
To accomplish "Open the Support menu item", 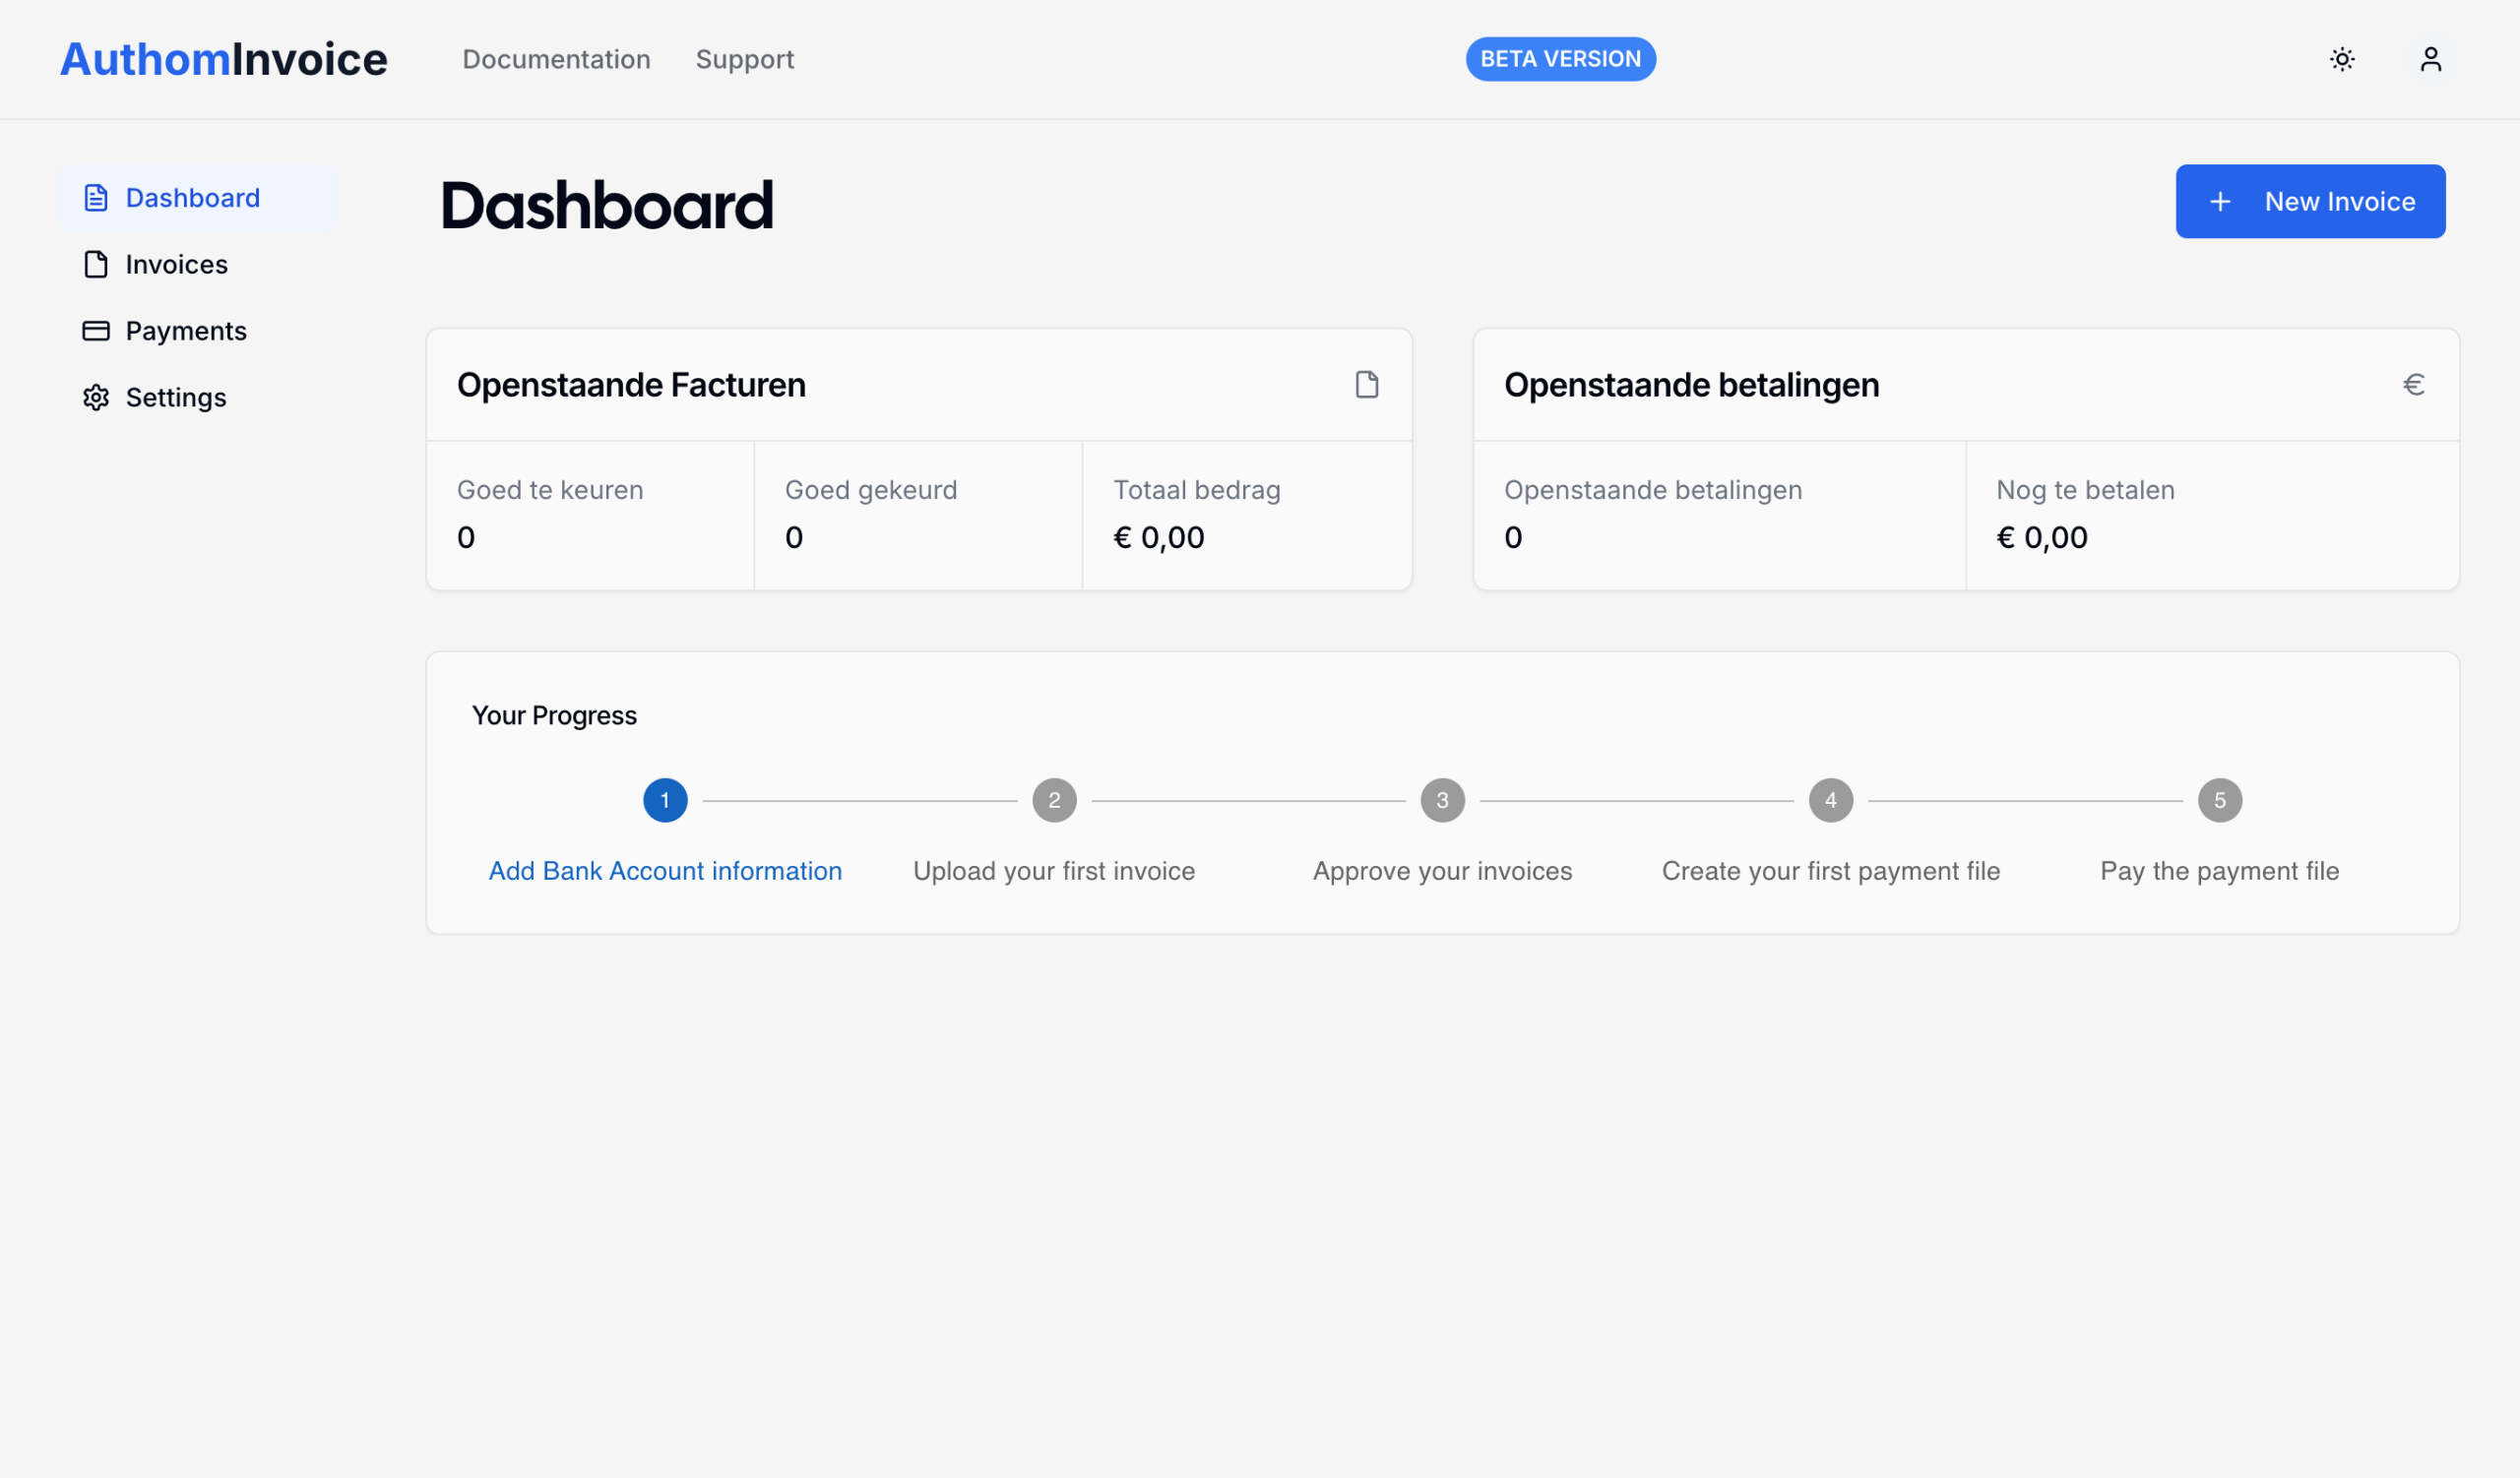I will coord(744,59).
